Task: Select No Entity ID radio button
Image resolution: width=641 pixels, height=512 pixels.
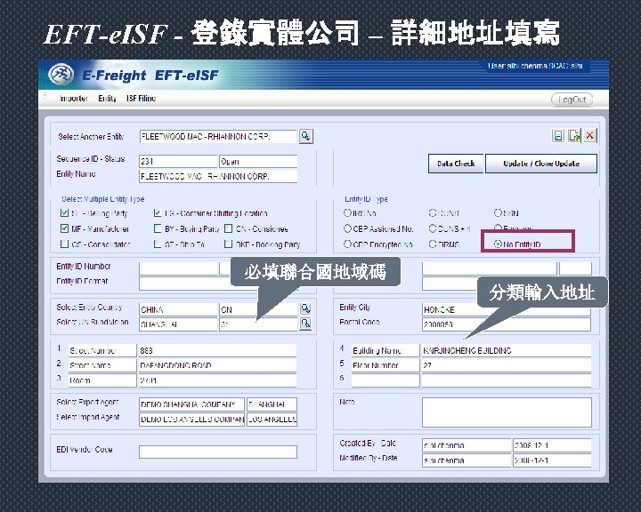Action: (498, 244)
